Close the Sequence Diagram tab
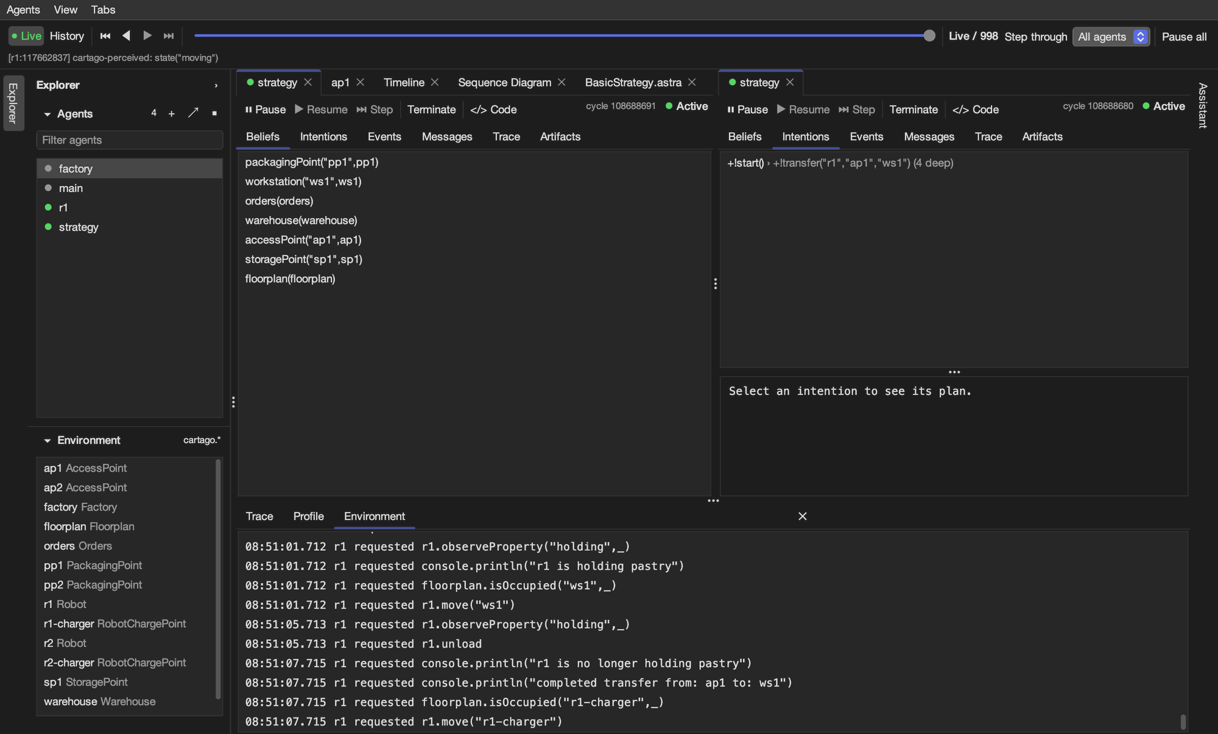Viewport: 1218px width, 734px height. [x=561, y=82]
